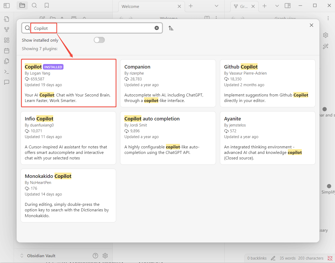335x263 pixels.
Task: Click Updated 2 months ago text
Action: 244,85
